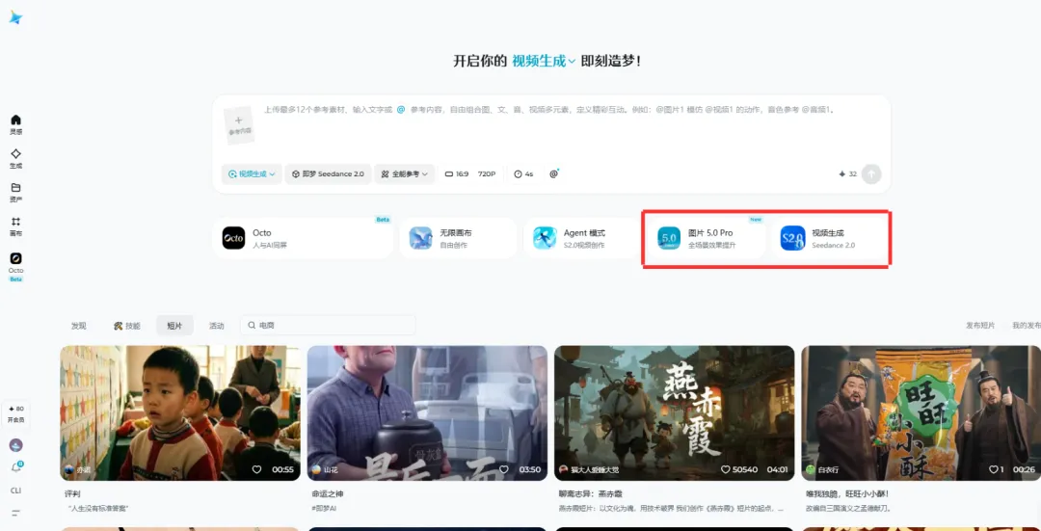Screen dimensions: 1041x531
Task: Open the 图片 5.0 Pro card
Action: (707, 238)
